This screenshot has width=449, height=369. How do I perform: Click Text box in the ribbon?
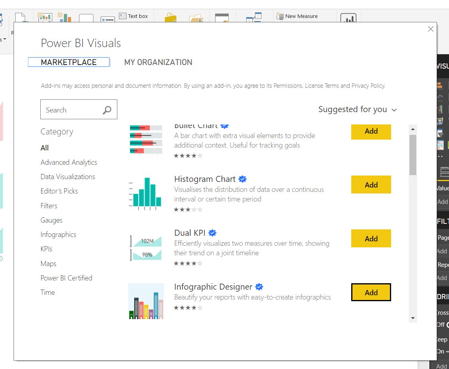[134, 16]
